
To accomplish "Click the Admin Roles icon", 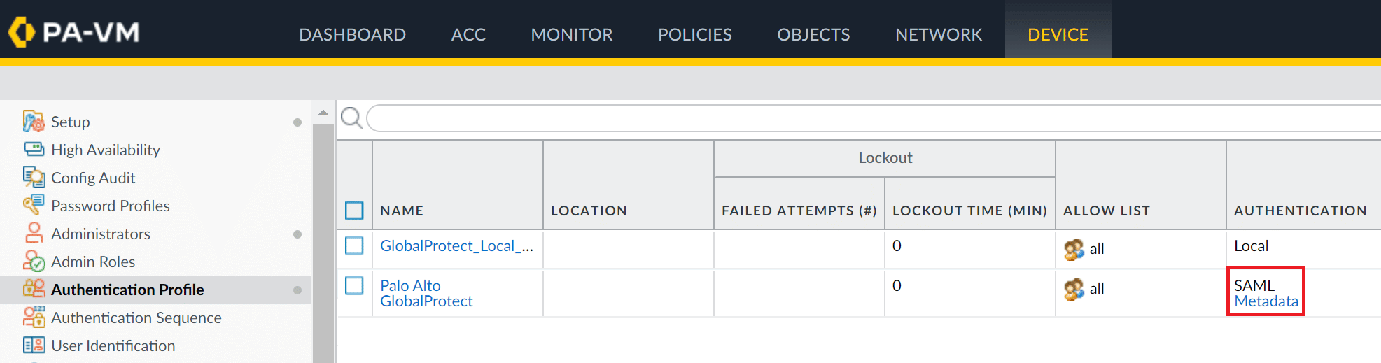I will (x=34, y=262).
